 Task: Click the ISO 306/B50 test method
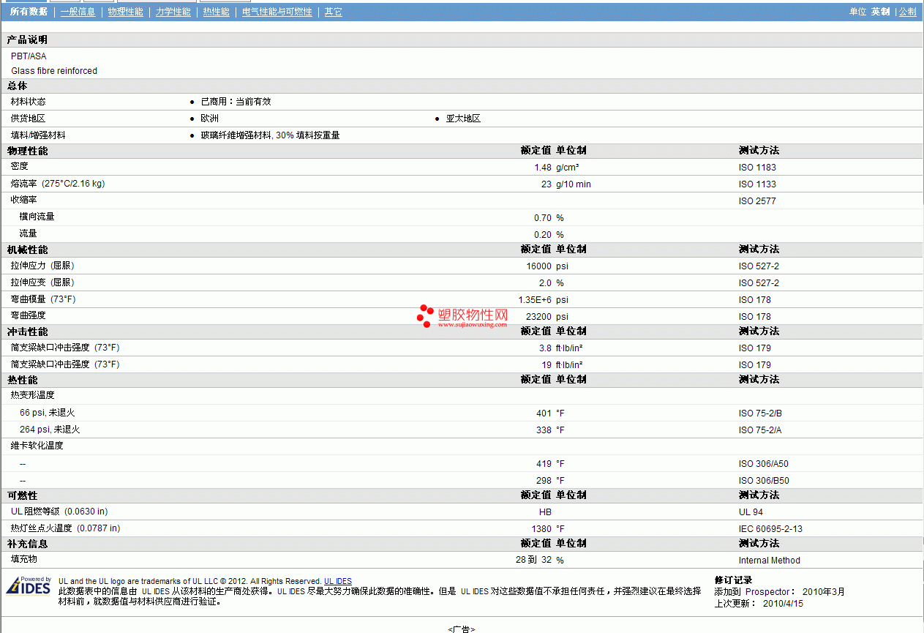coord(764,480)
